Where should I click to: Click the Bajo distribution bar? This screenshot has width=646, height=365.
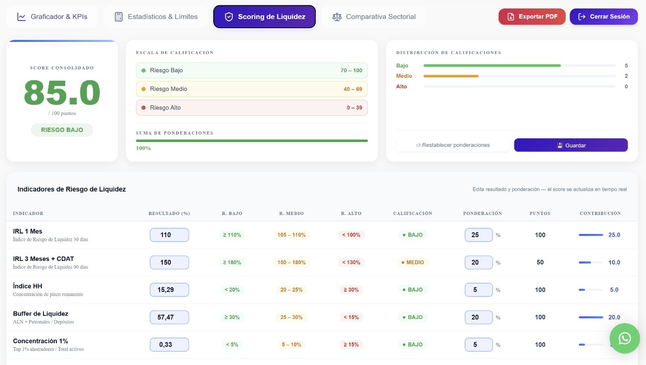[x=519, y=65]
